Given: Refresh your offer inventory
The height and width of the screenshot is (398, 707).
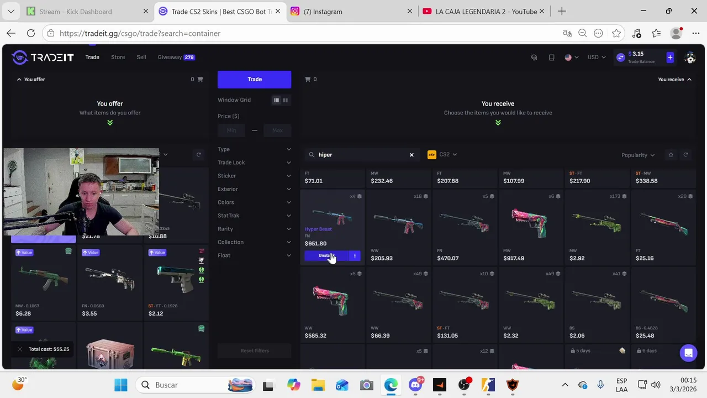Looking at the screenshot, I should coord(198,155).
